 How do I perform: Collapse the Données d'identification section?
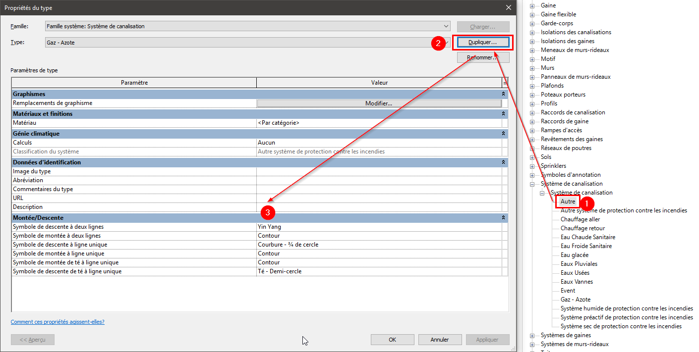504,162
